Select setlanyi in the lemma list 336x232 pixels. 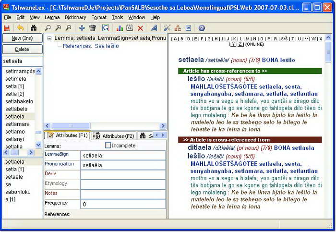coord(14,139)
